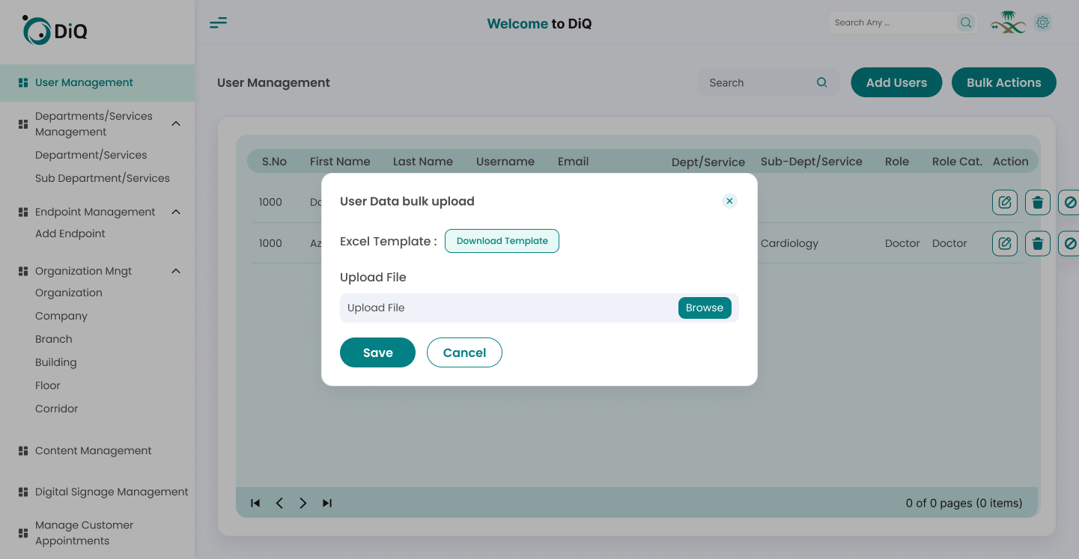Delete the first user row
This screenshot has width=1079, height=559.
(x=1038, y=202)
